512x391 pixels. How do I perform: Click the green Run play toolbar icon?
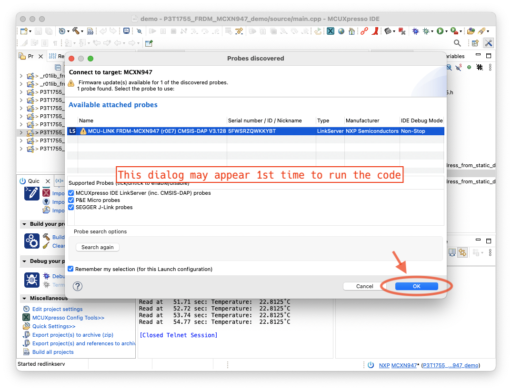tap(440, 31)
